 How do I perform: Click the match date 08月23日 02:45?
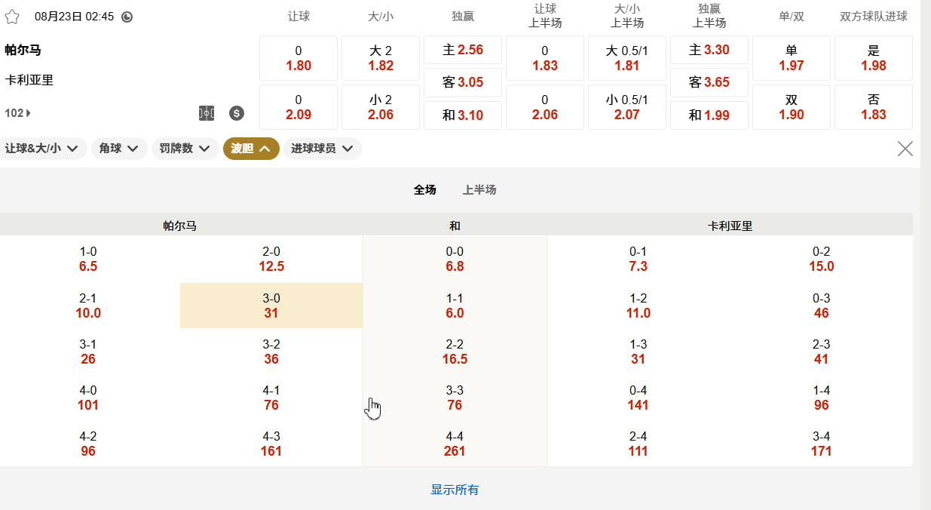[x=75, y=17]
